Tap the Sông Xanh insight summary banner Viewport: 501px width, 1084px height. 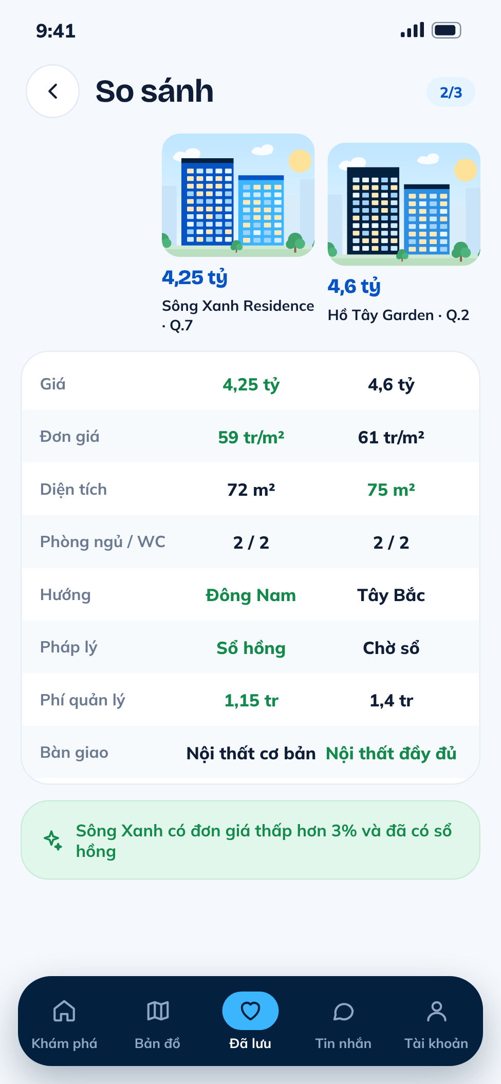(250, 840)
